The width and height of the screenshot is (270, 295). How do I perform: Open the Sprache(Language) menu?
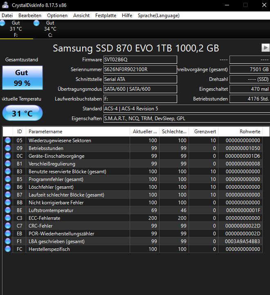[159, 16]
